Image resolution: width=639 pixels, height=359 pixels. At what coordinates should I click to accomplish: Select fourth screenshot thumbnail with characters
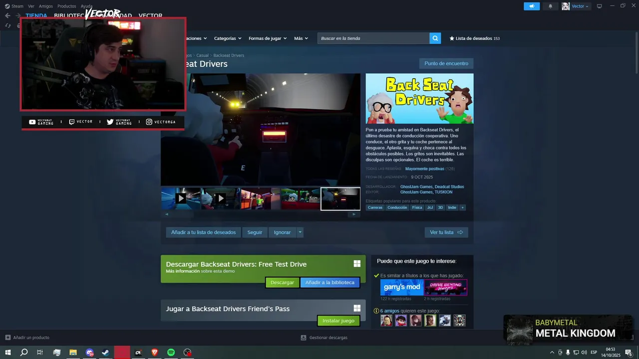[301, 198]
